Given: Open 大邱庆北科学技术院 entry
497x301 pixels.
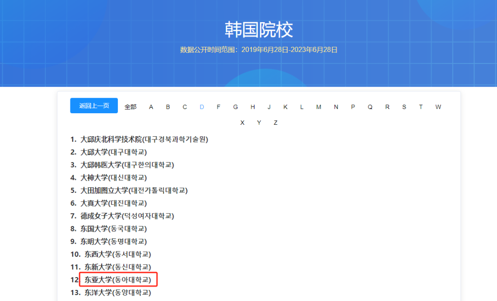Looking at the screenshot, I should [x=144, y=139].
